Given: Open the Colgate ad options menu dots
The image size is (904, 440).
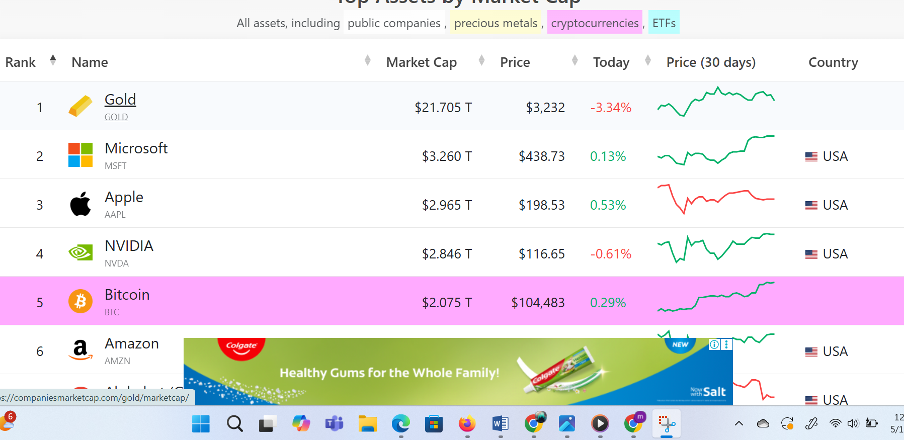Looking at the screenshot, I should click(x=726, y=344).
